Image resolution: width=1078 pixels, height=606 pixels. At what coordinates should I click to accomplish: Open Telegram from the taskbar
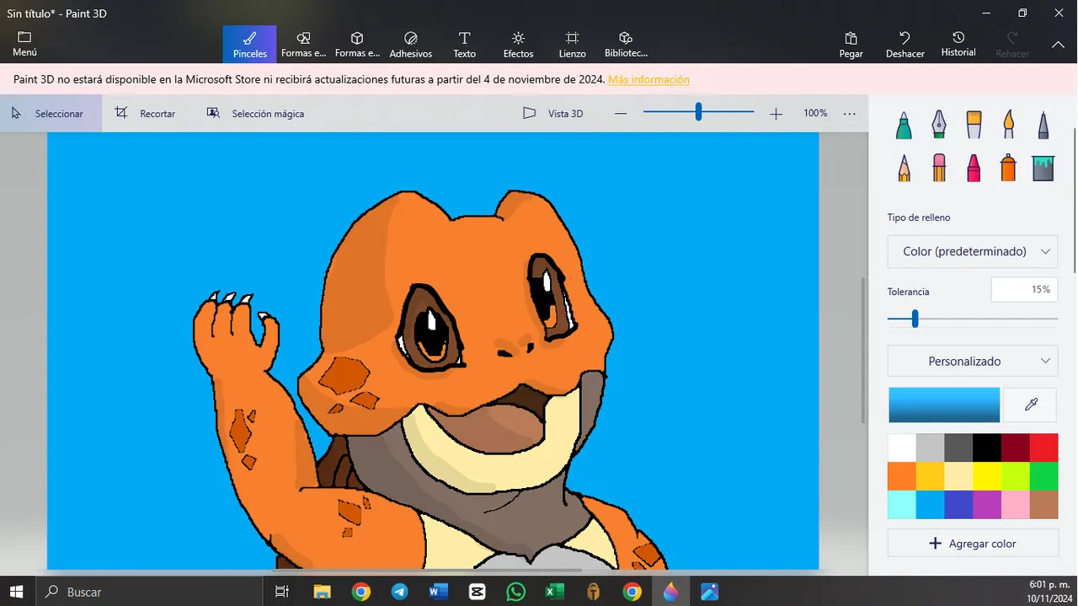click(399, 592)
